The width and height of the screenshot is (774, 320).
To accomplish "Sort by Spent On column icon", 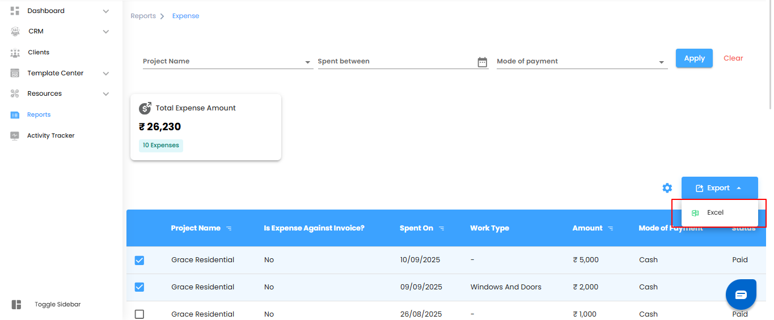I will [x=442, y=228].
